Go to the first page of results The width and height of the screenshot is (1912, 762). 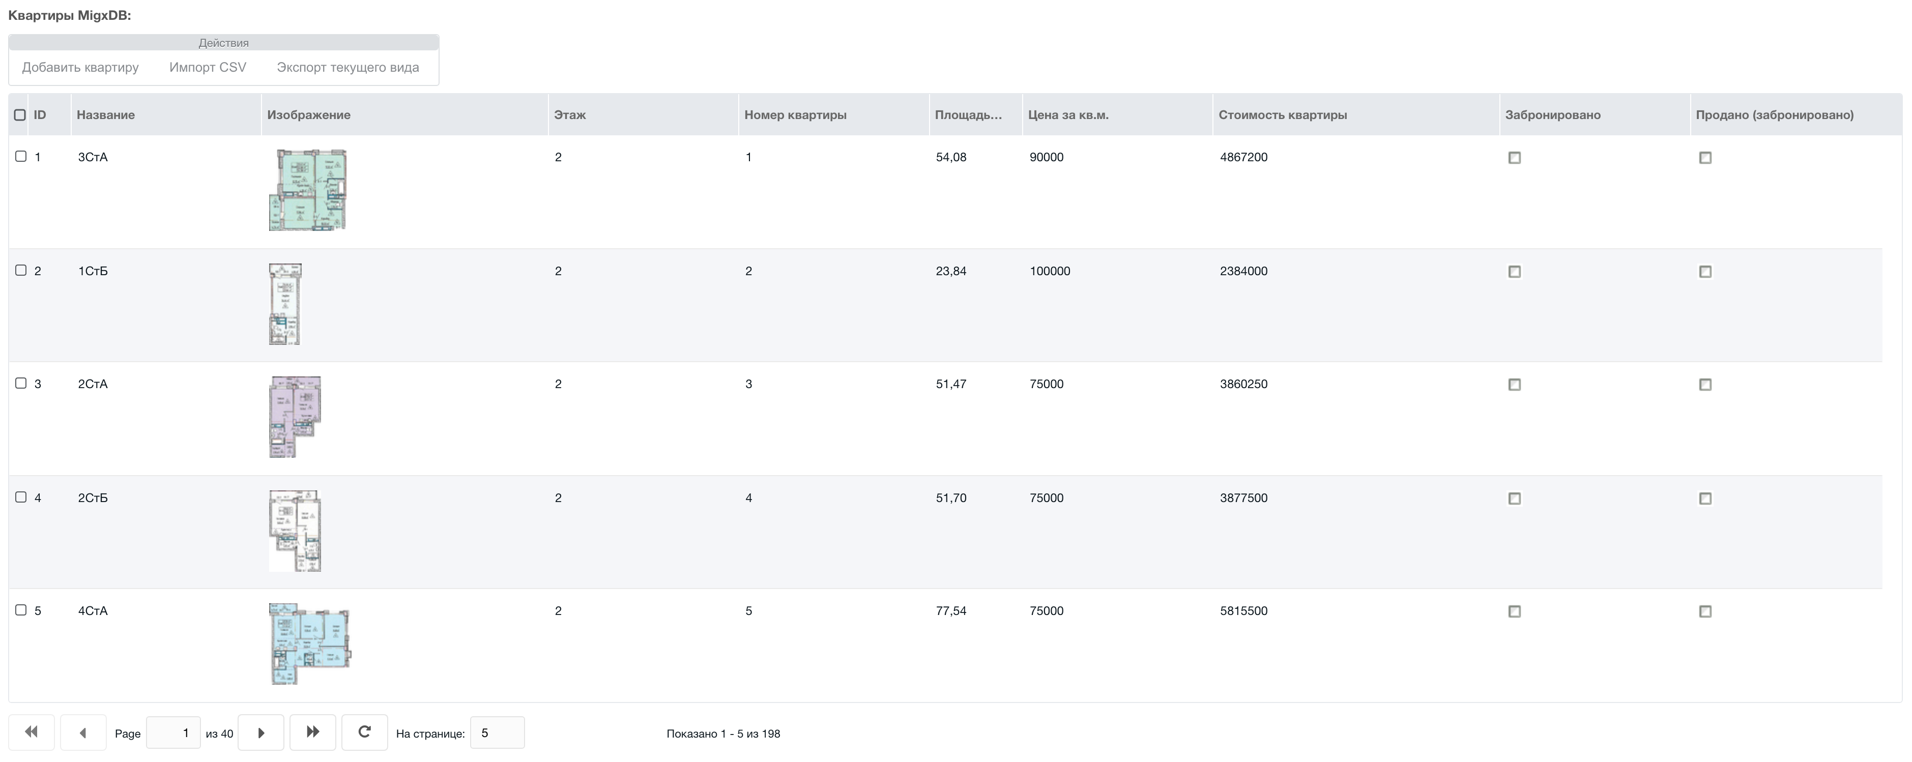(31, 732)
